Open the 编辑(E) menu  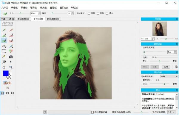tap(15, 8)
